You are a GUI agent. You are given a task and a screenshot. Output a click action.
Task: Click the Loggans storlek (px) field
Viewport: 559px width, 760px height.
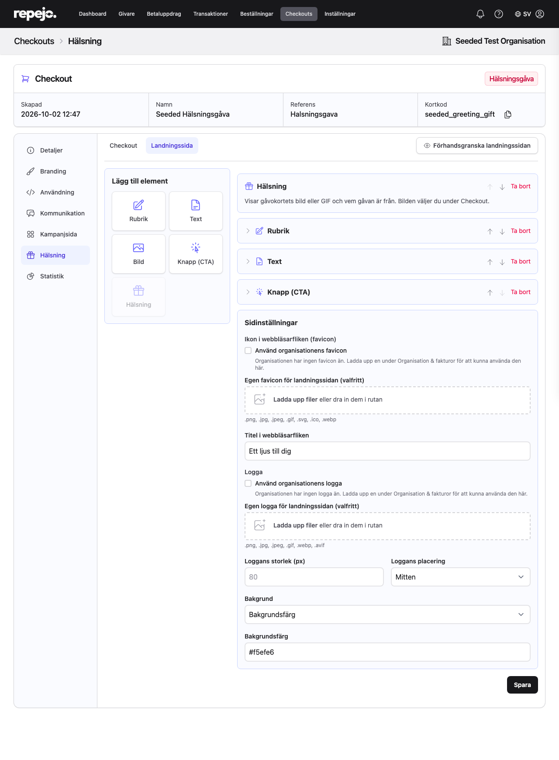tap(314, 577)
